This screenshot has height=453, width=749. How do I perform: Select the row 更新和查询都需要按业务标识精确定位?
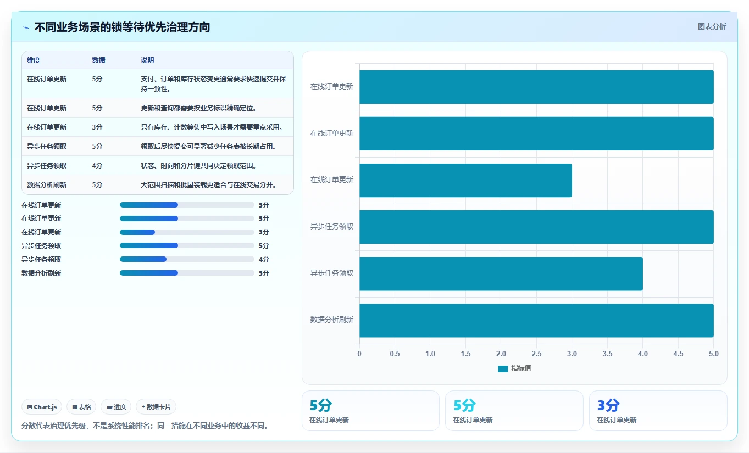[158, 108]
